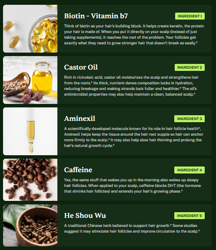Select the Aminexil heading

tap(80, 119)
